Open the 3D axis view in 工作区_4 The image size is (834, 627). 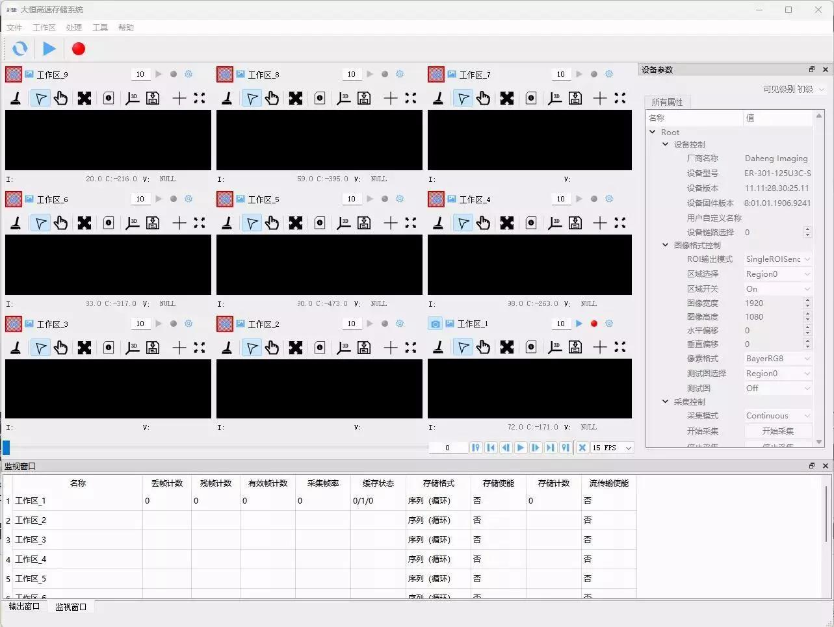tap(555, 223)
